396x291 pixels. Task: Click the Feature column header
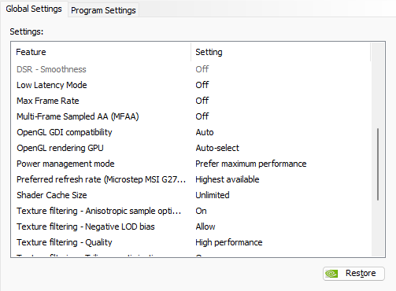(x=101, y=52)
